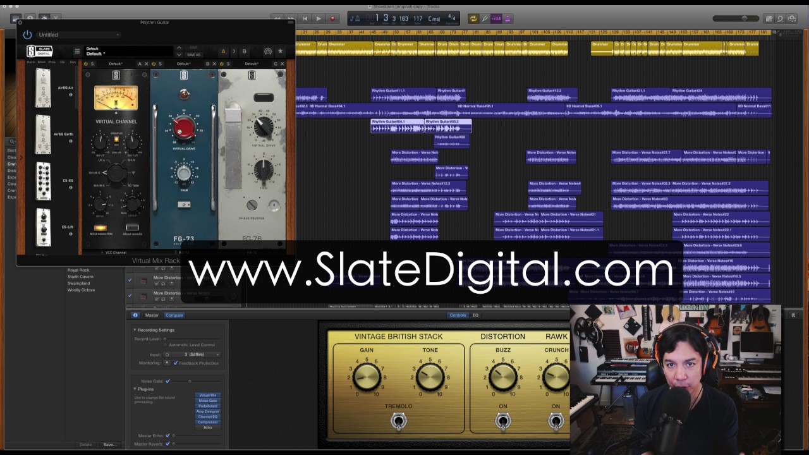809x455 pixels.
Task: Go to beginning with transport button
Action: [x=305, y=19]
